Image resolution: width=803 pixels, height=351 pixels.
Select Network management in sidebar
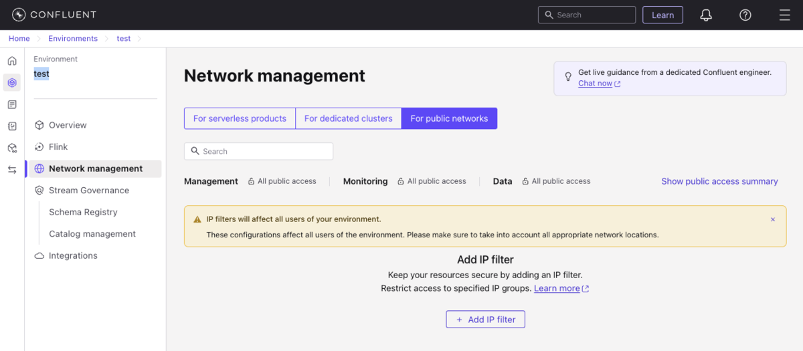click(x=94, y=168)
